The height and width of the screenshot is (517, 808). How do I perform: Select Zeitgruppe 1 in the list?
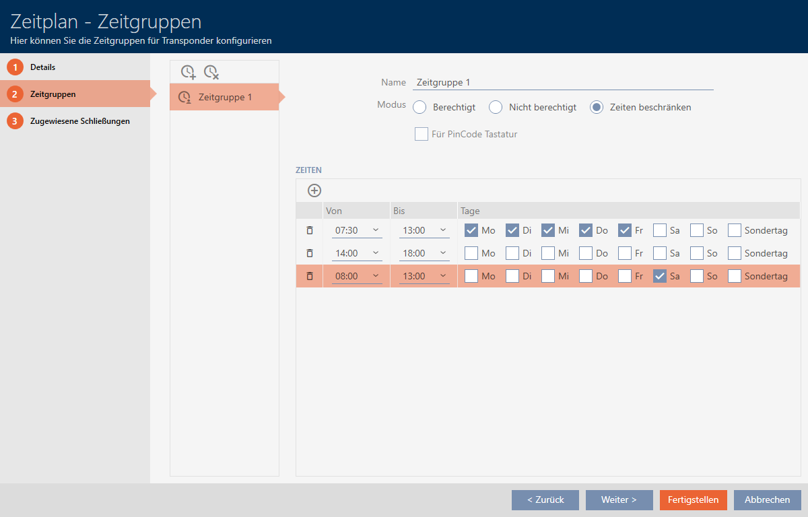click(x=225, y=97)
